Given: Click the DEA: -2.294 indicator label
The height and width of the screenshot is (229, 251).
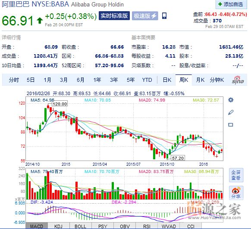Looking at the screenshot, I should point(124,202).
